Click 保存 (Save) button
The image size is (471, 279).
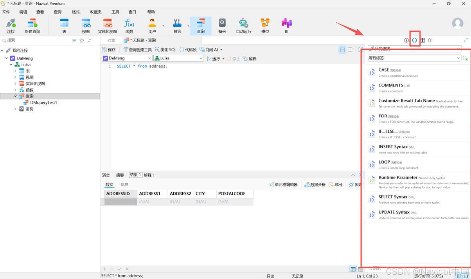coord(109,50)
